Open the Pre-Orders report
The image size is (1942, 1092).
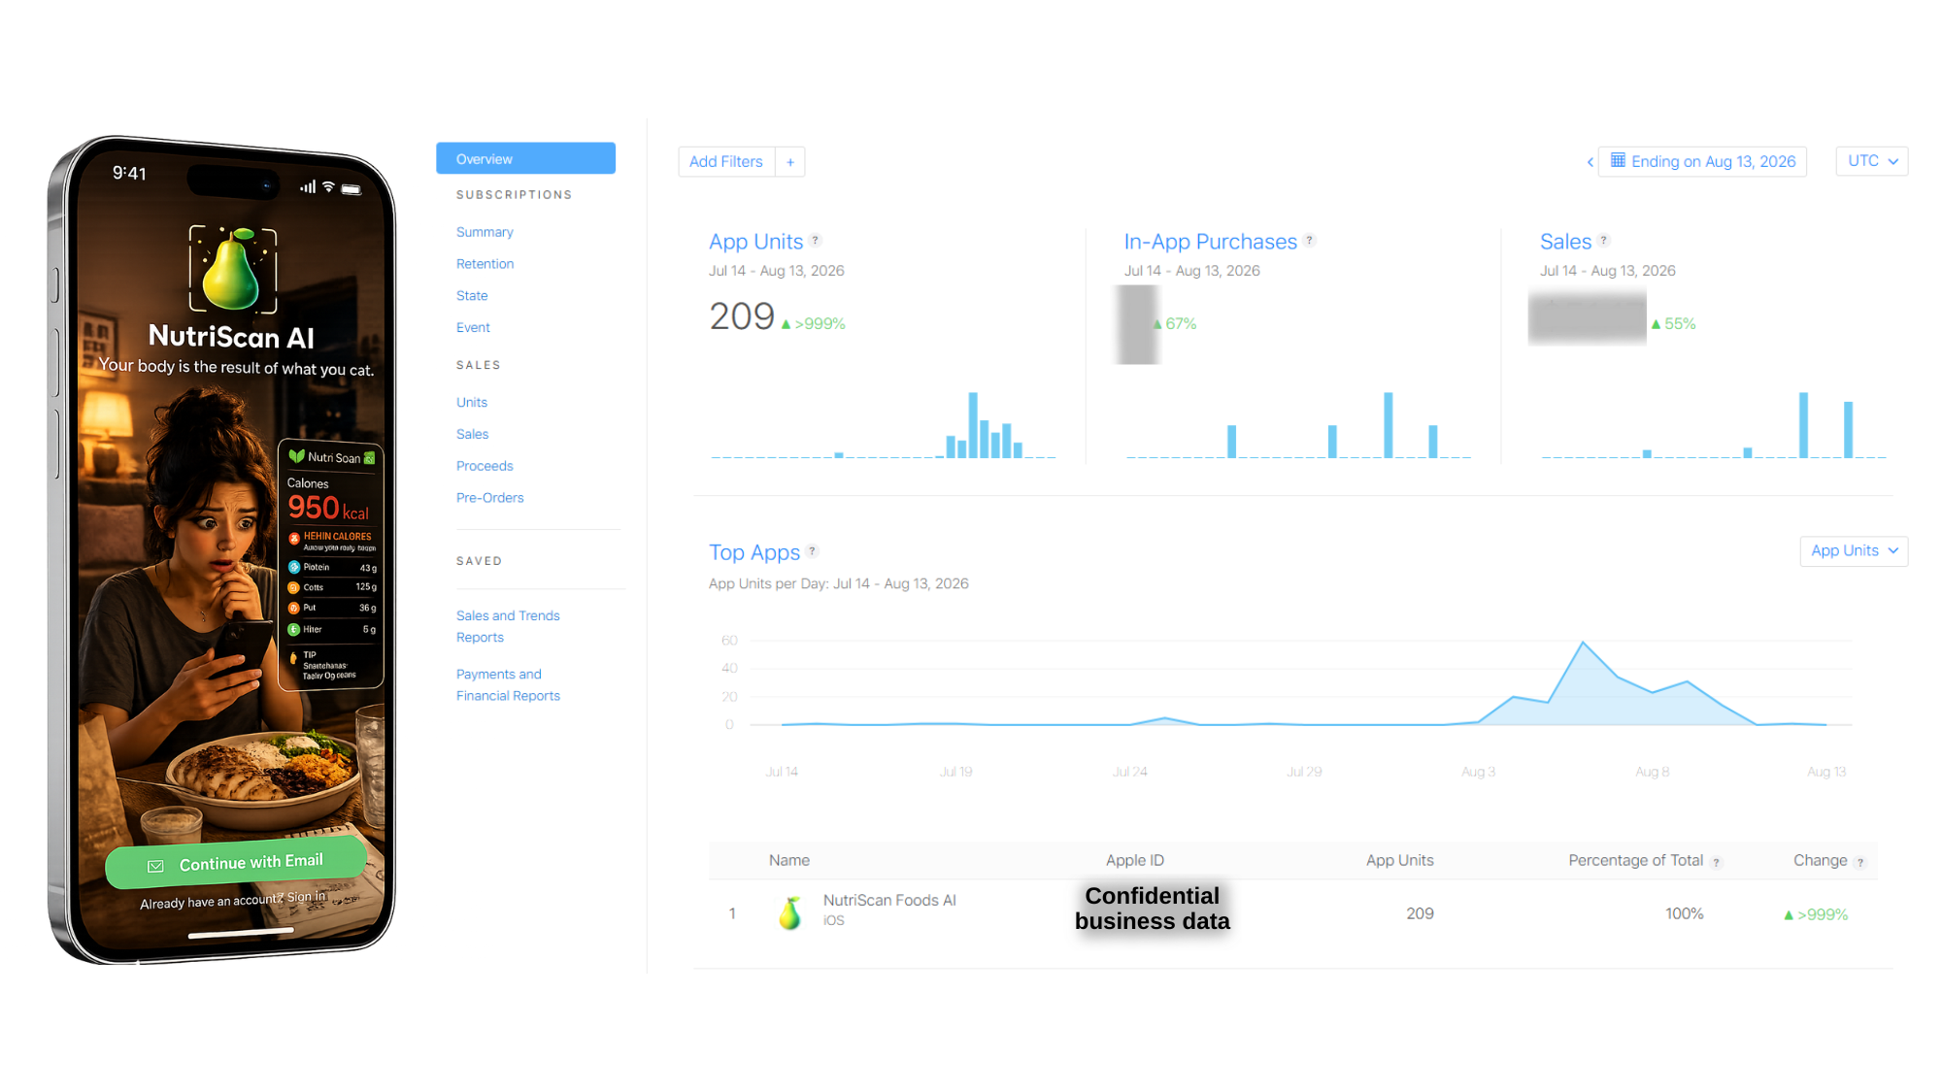(x=489, y=498)
